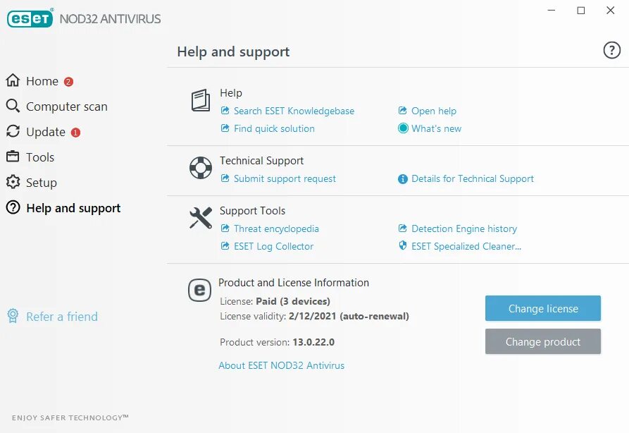Image resolution: width=629 pixels, height=433 pixels.
Task: Click the ESET logo in title bar
Action: [30, 18]
